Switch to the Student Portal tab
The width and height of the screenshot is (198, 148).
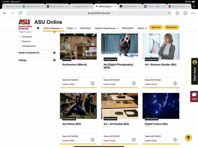click(x=32, y=6)
